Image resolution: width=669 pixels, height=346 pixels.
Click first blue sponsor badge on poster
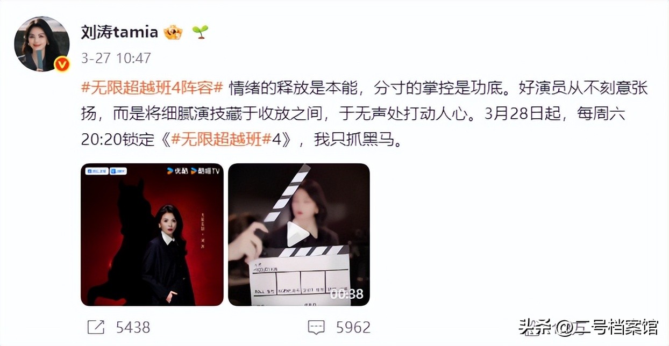click(x=97, y=171)
